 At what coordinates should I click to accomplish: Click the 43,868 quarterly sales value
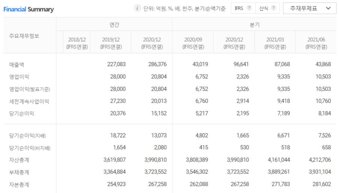click(323, 64)
